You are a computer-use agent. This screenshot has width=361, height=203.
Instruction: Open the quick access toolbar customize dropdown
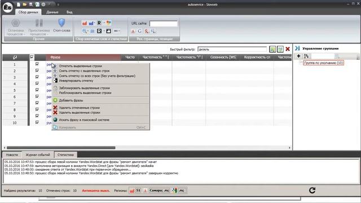tap(58, 5)
